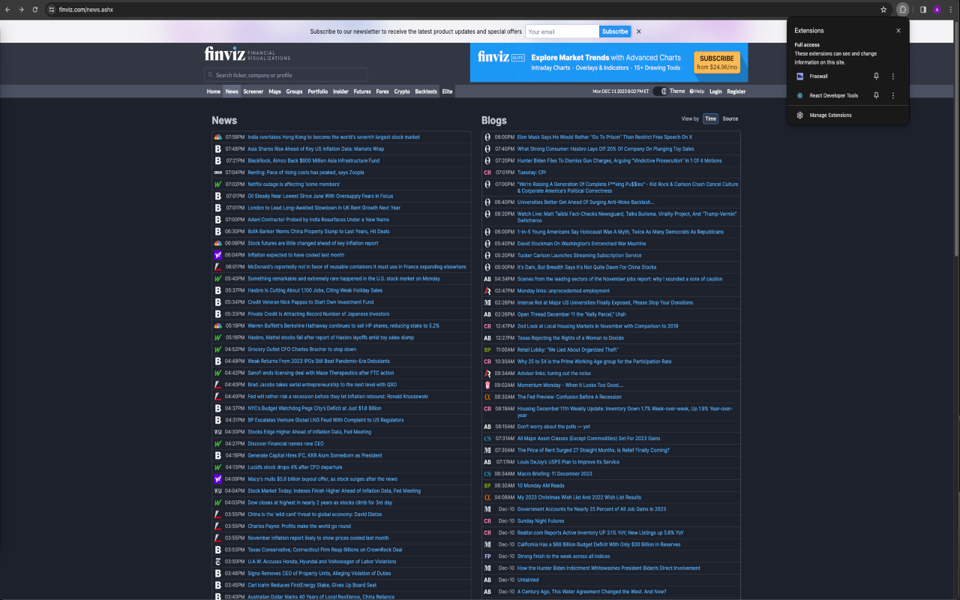Viewport: 960px width, 600px height.
Task: Click the Extensions puzzle icon in the browser toolbar
Action: 902,9
